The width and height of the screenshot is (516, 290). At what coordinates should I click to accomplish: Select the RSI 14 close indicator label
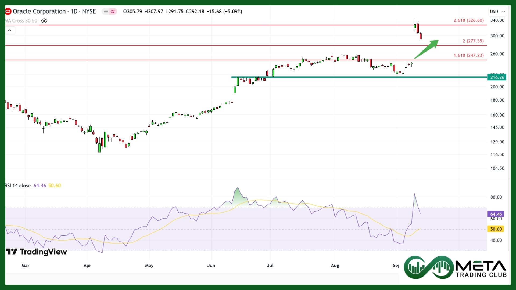click(18, 186)
